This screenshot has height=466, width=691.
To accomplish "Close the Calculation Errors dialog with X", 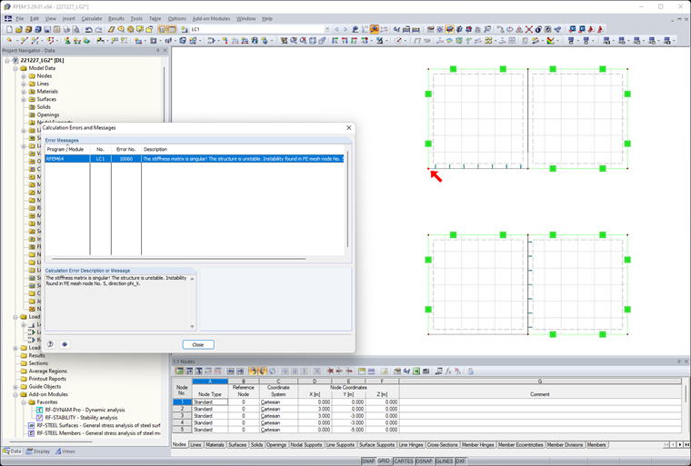I will point(348,128).
